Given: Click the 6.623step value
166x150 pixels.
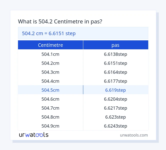Looking at the screenshot, I should pyautogui.click(x=115, y=117).
